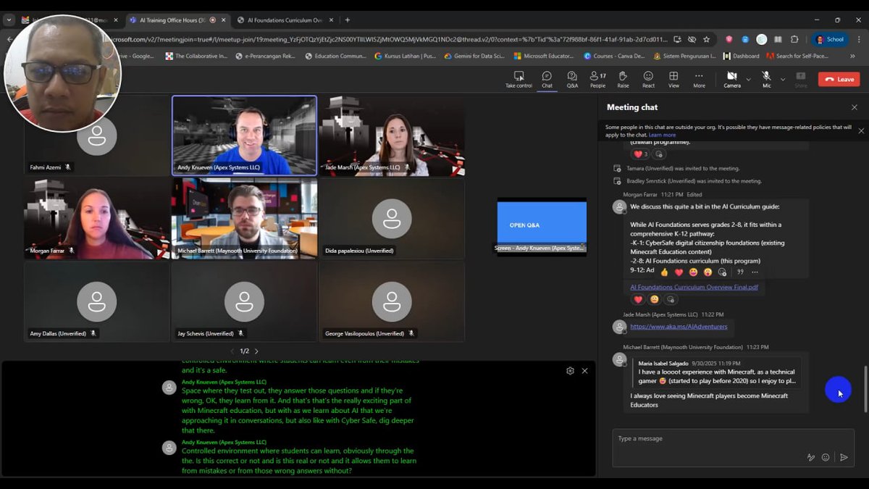
Task: Open the Q&A panel
Action: 572,80
